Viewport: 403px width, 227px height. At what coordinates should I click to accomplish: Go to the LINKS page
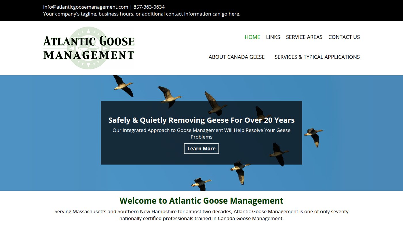tap(273, 37)
